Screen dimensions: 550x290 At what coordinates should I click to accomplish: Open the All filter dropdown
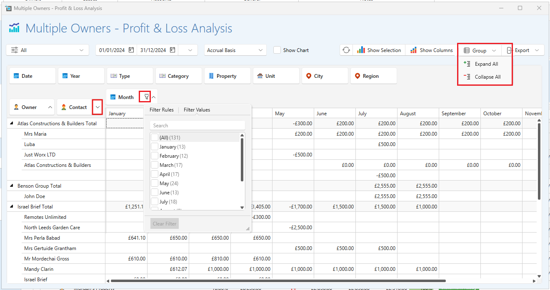click(x=47, y=50)
